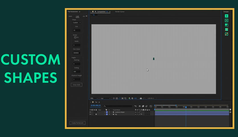Click the last Swappy icon with diagonal slash
The height and width of the screenshot is (137, 238).
click(226, 34)
